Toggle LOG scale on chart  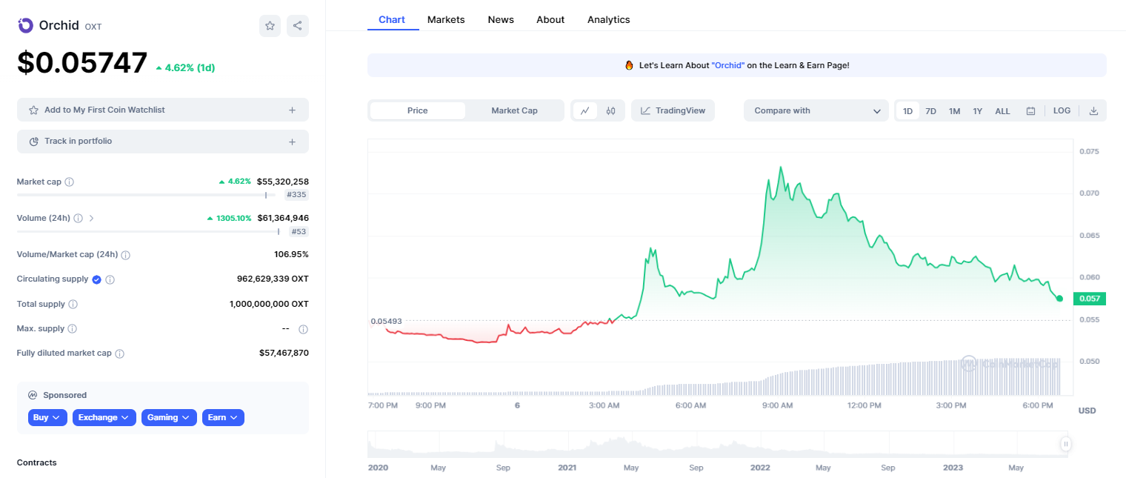click(1062, 110)
